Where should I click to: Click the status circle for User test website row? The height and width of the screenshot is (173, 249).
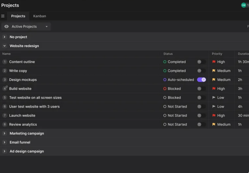click(x=165, y=107)
